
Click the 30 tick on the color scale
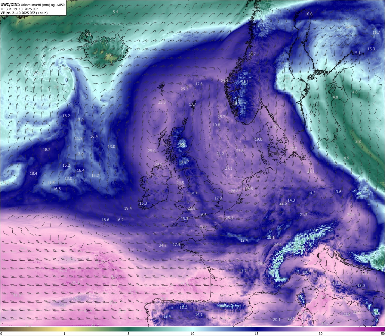321,334
